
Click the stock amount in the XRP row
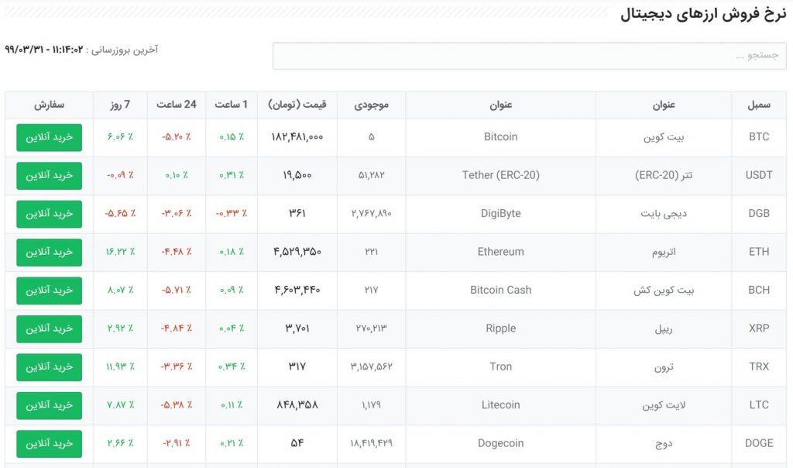(x=371, y=329)
